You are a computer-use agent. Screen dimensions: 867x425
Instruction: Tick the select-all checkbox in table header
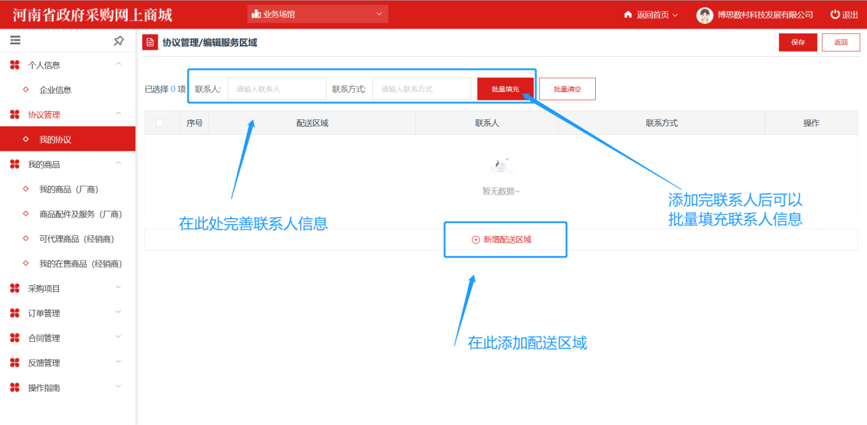tap(160, 123)
